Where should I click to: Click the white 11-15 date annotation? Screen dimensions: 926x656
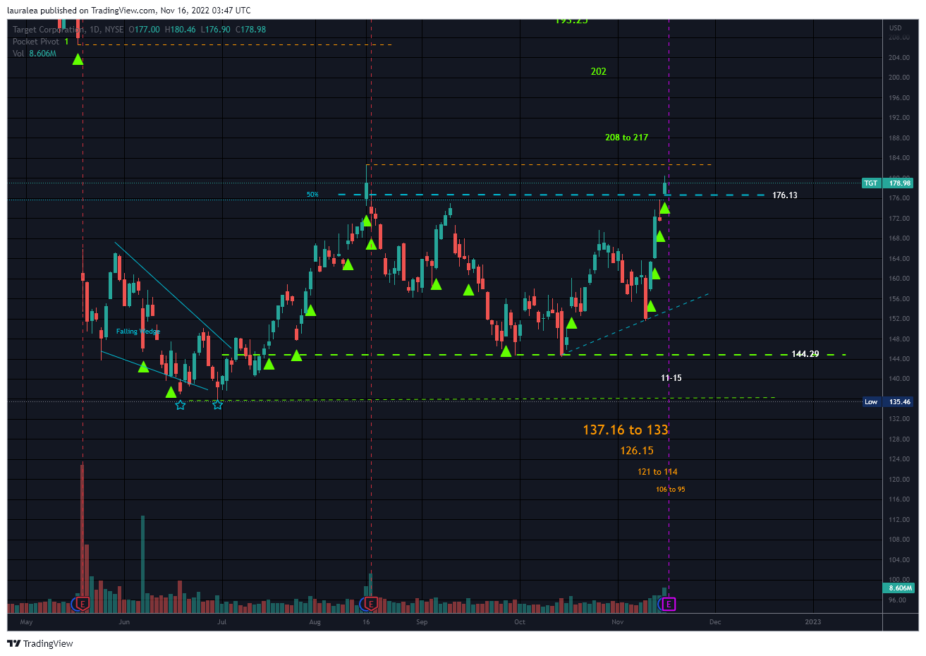tap(671, 378)
